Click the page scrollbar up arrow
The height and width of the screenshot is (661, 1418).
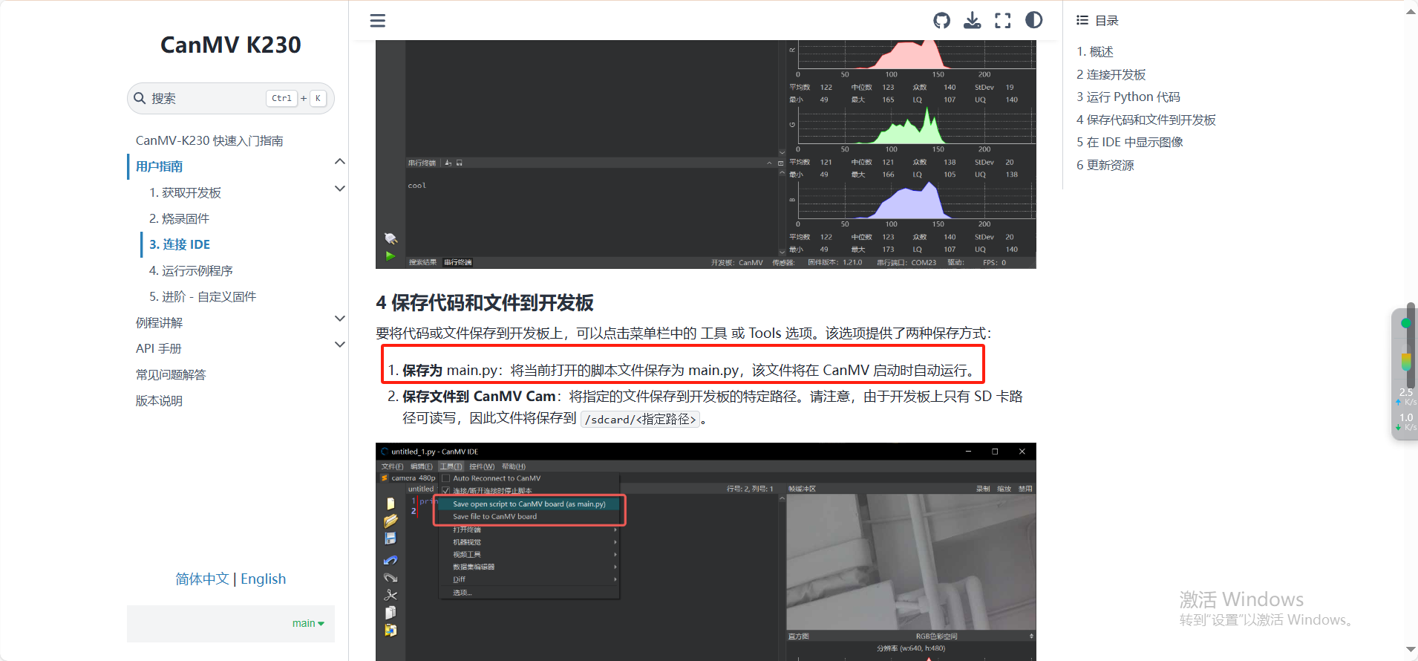(x=1411, y=10)
